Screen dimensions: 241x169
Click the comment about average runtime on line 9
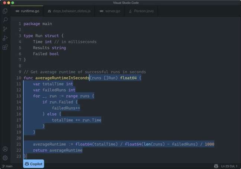[x=85, y=72]
